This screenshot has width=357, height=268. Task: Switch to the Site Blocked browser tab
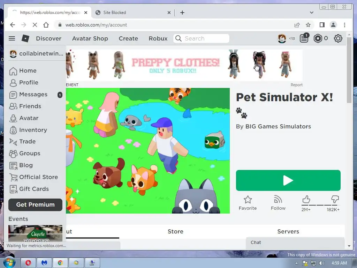[x=133, y=13]
